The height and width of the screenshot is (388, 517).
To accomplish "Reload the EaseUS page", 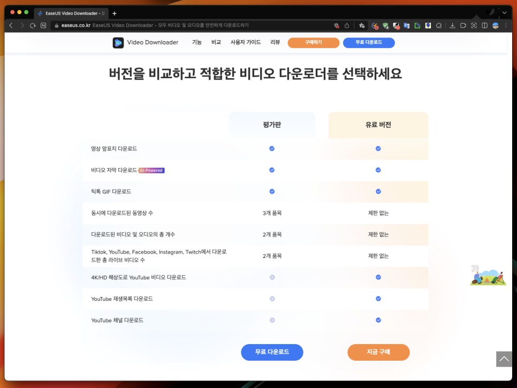I will coord(33,25).
